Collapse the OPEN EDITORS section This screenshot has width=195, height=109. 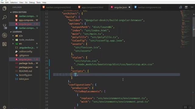point(19,12)
